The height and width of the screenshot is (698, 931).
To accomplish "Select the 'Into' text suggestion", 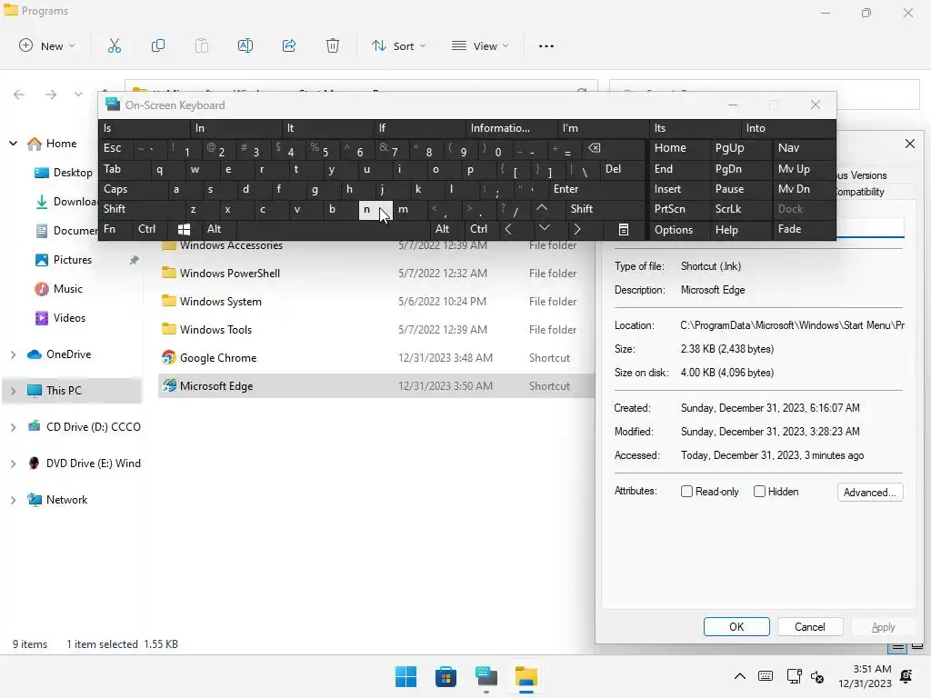I will click(790, 128).
